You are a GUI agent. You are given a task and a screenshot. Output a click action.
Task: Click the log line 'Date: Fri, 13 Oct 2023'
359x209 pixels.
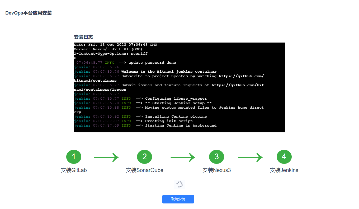(116, 45)
